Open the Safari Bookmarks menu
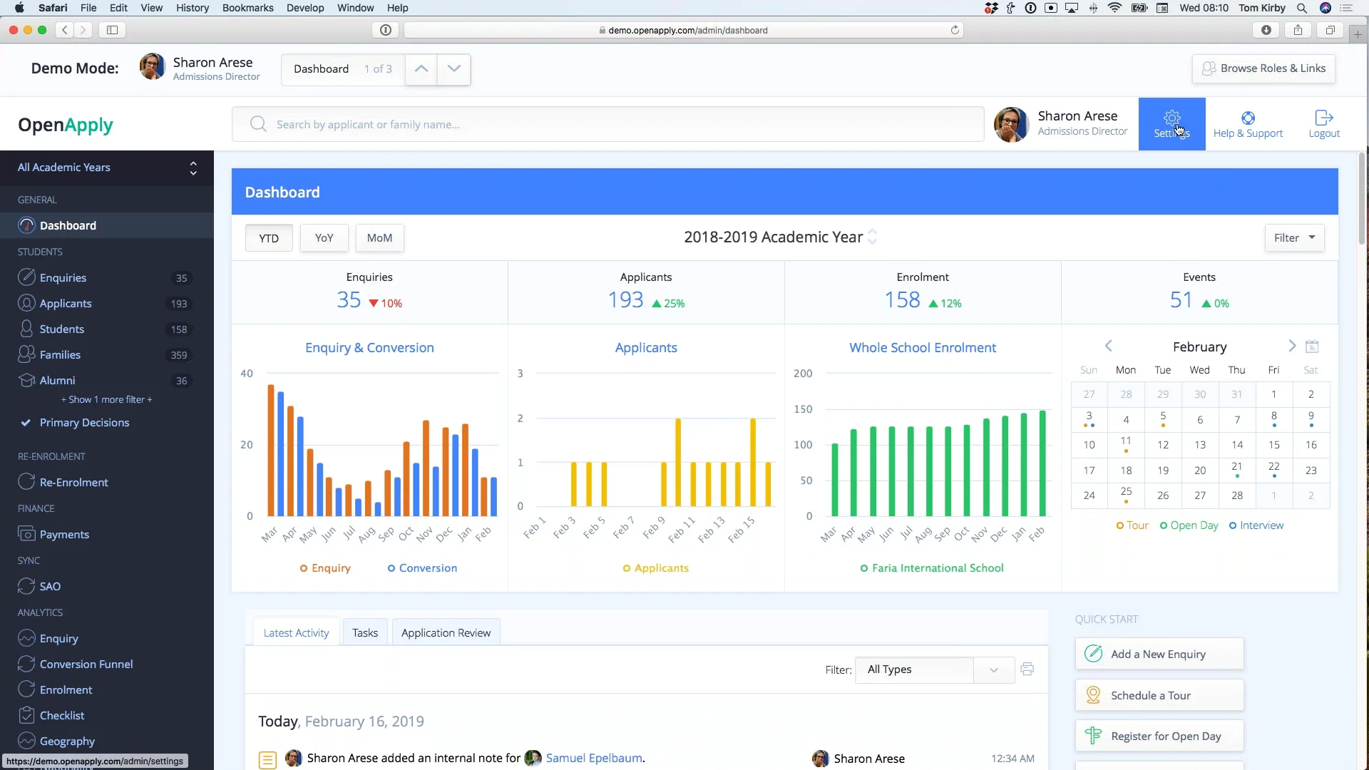 [247, 8]
